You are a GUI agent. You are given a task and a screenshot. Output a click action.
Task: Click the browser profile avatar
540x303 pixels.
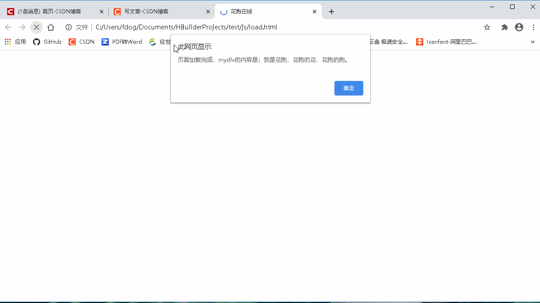[519, 27]
